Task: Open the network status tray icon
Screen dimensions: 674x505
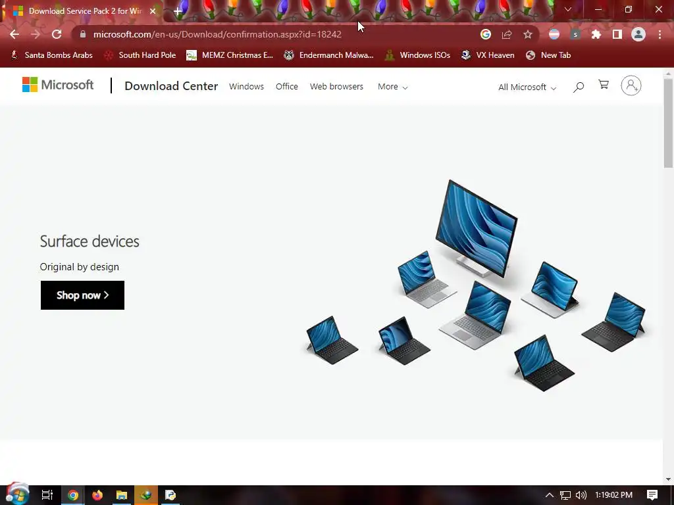Action: (x=565, y=495)
